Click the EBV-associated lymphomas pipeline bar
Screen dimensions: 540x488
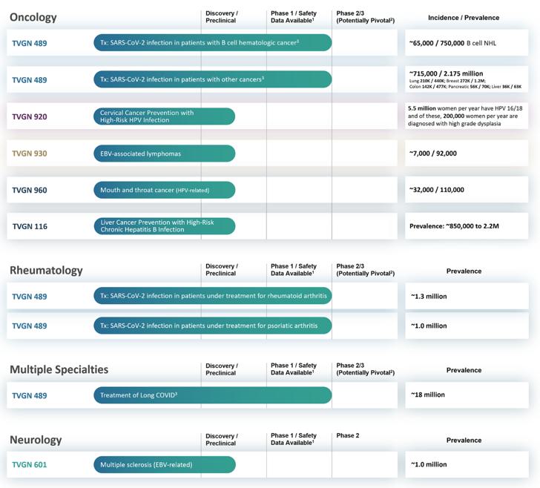point(164,154)
